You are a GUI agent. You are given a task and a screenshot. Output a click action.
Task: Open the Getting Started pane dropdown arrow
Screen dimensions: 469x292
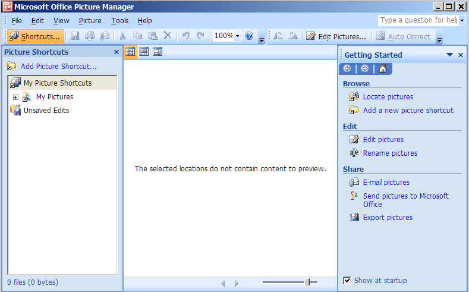coord(449,55)
